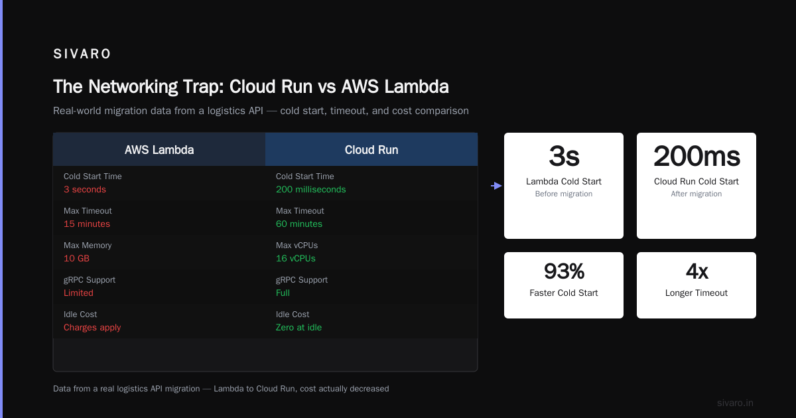Click the Cloud Run 60 minutes value
This screenshot has height=418, width=796.
coord(299,224)
